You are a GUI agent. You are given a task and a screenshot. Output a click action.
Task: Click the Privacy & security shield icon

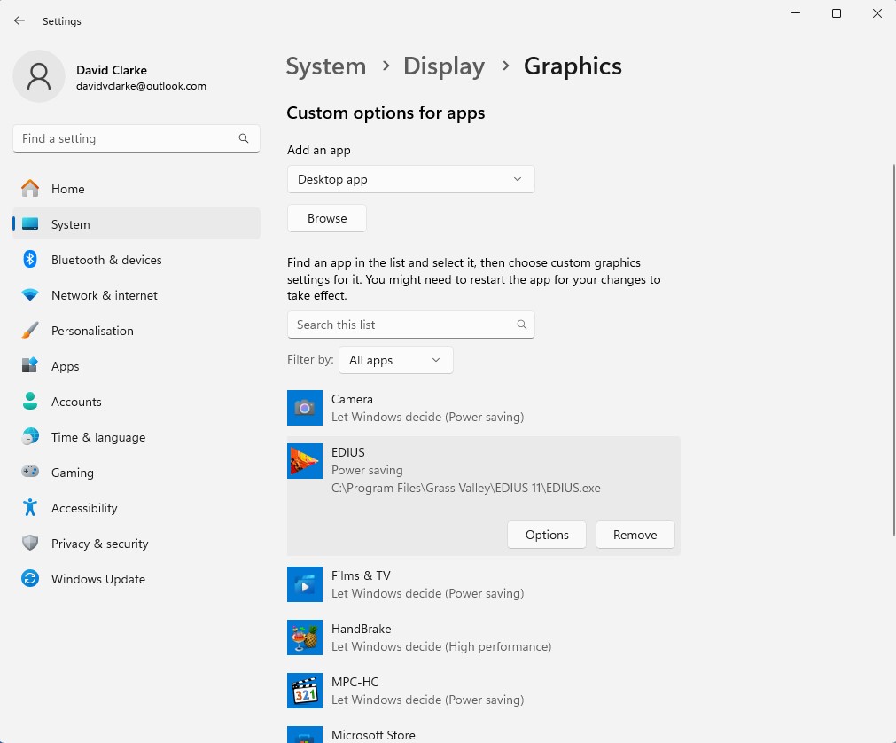coord(30,543)
